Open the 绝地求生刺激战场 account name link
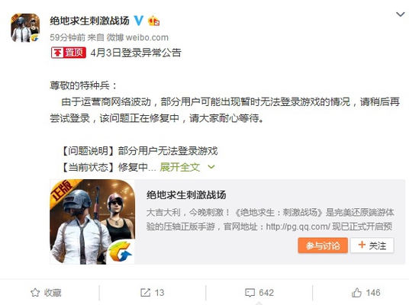 89,21
